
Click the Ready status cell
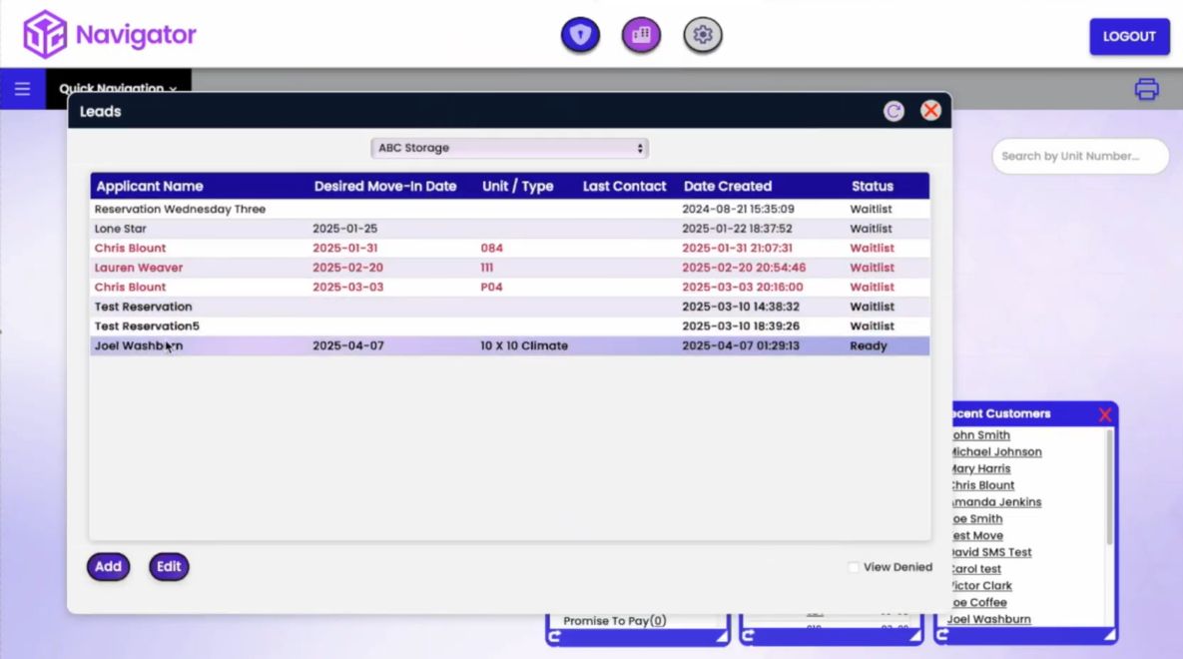point(869,345)
